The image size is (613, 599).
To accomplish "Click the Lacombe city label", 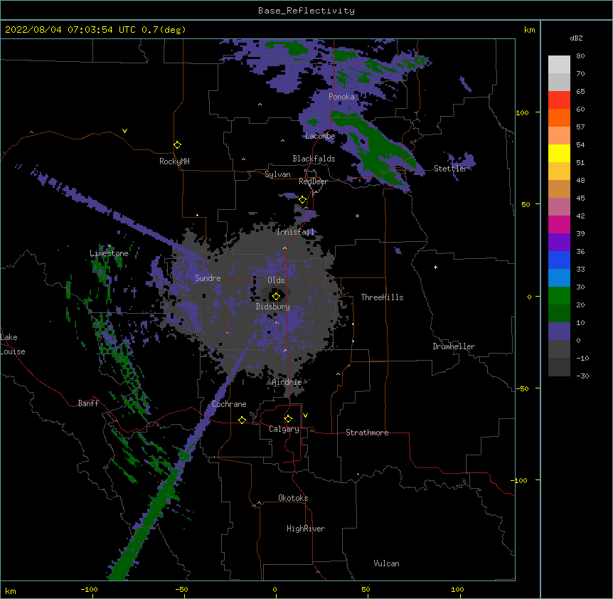I will 320,136.
